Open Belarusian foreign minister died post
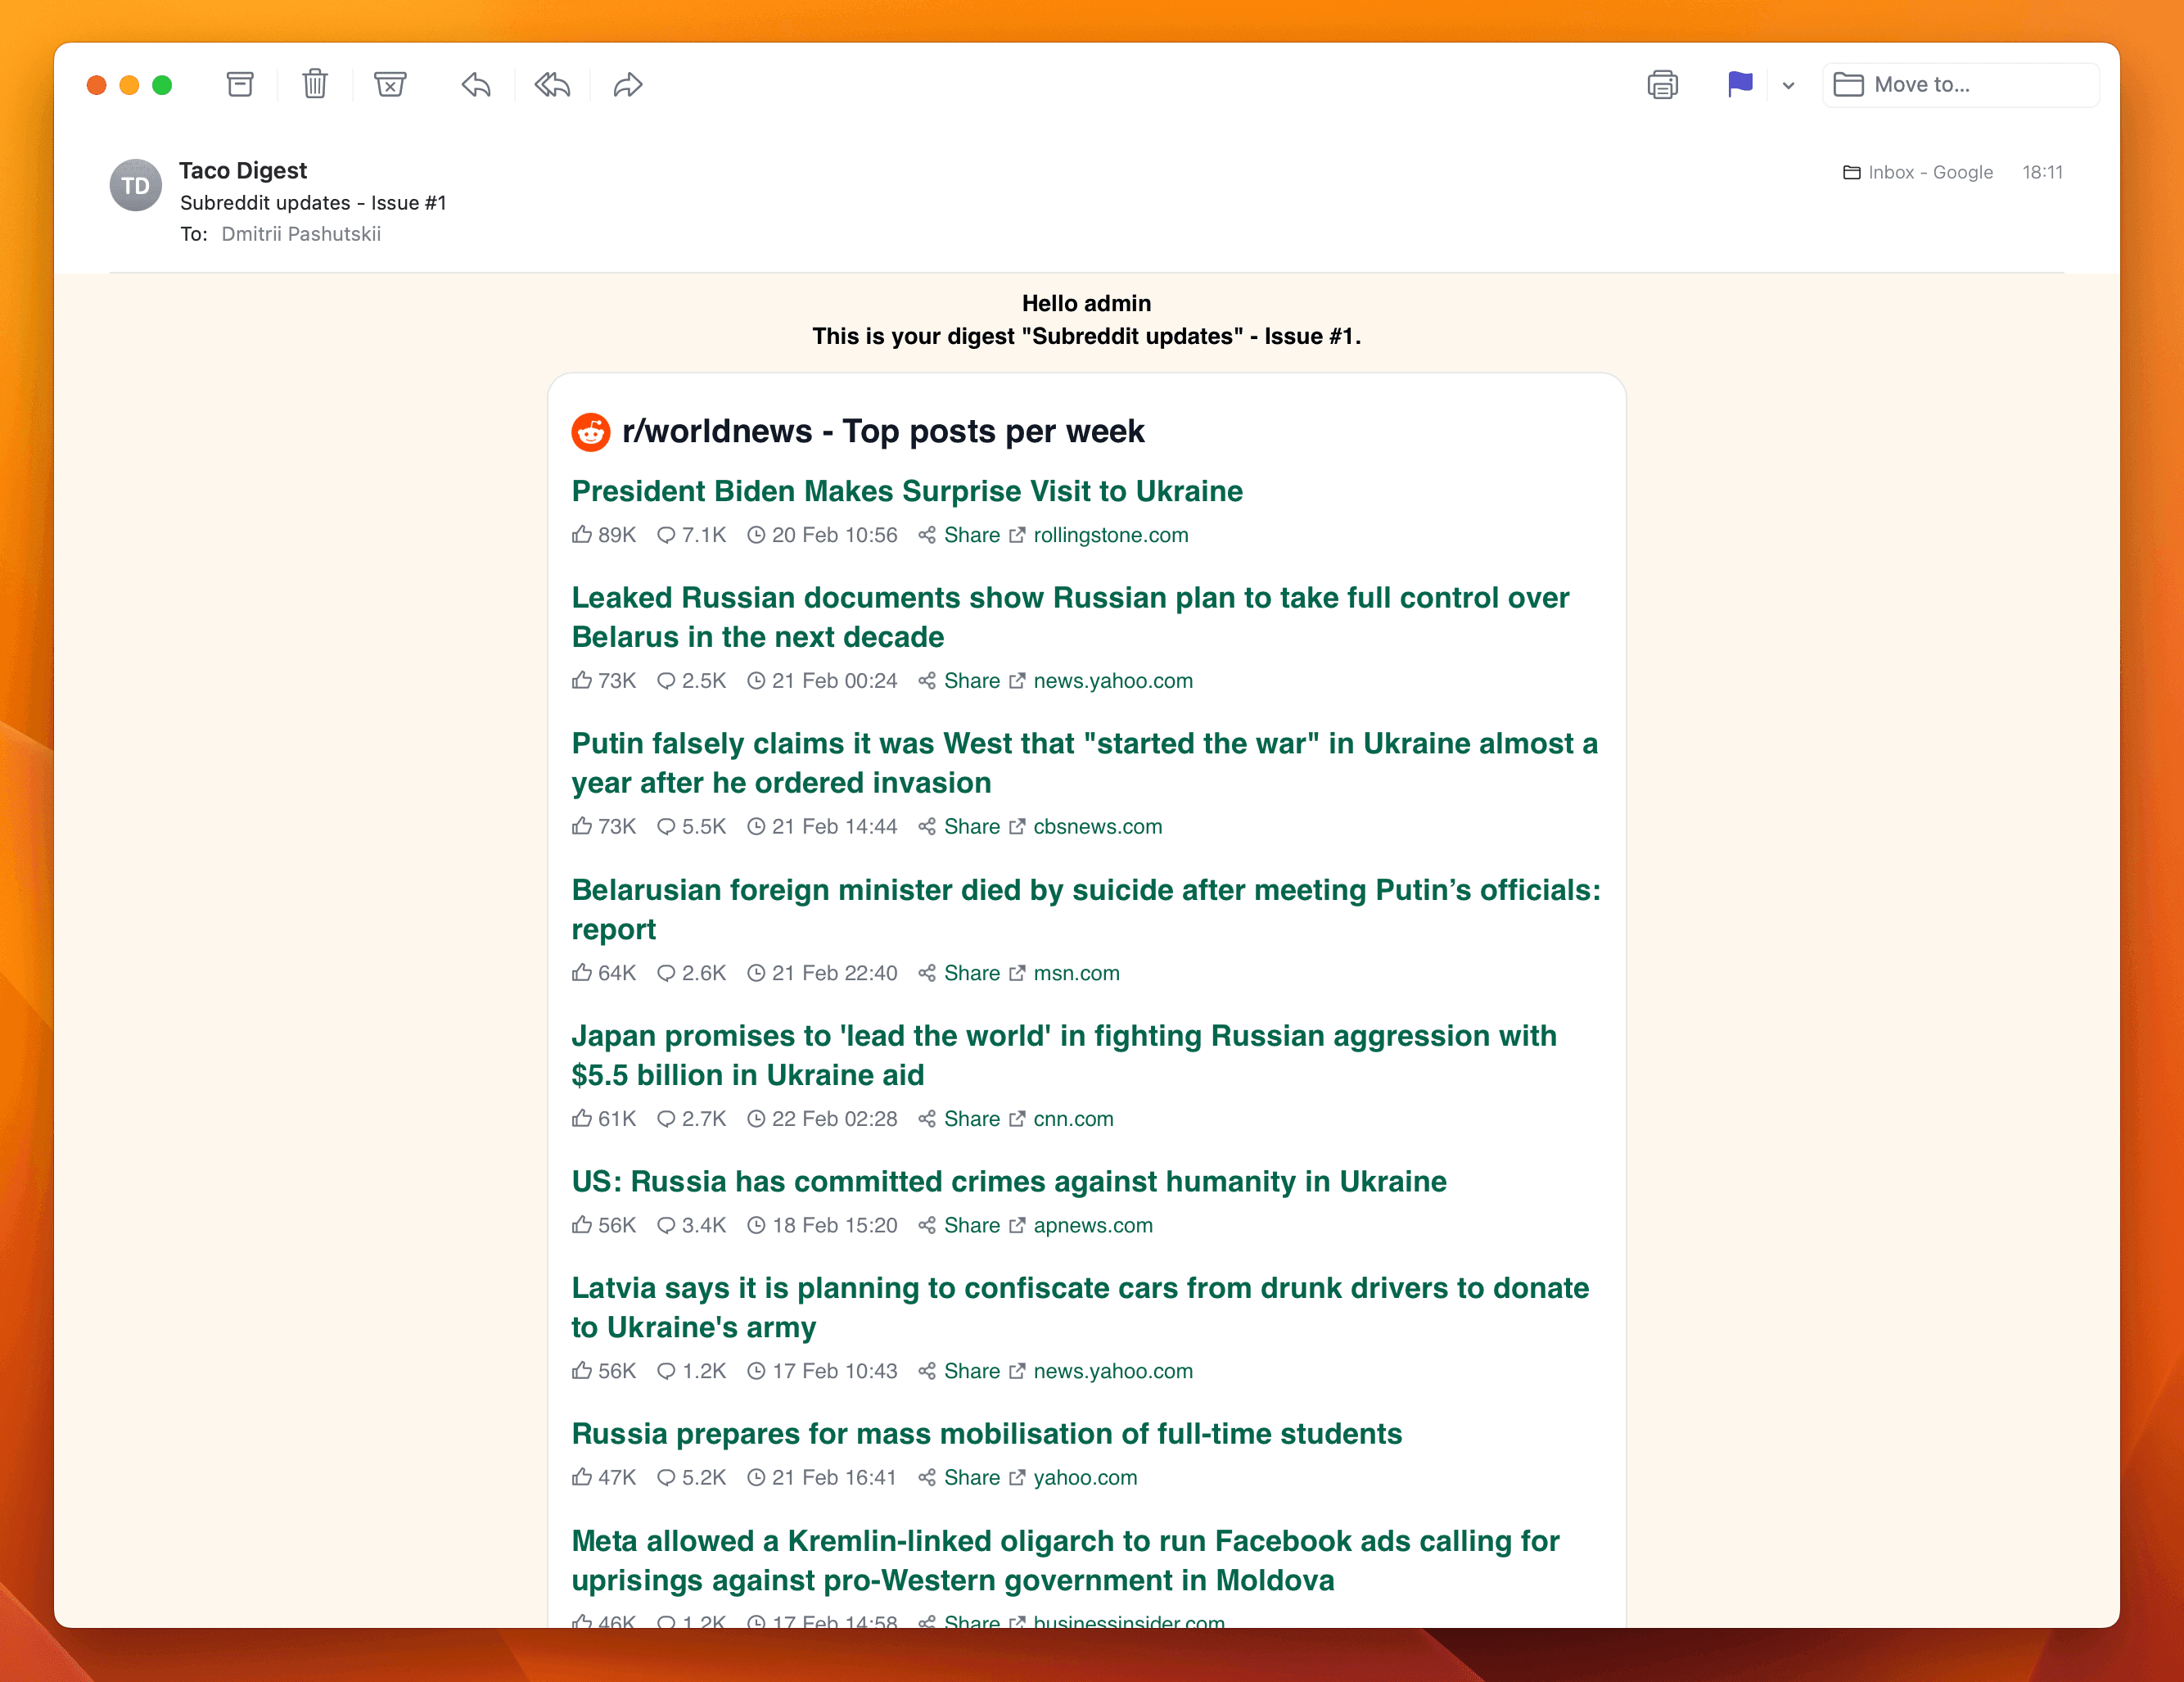2184x1682 pixels. pyautogui.click(x=1086, y=908)
